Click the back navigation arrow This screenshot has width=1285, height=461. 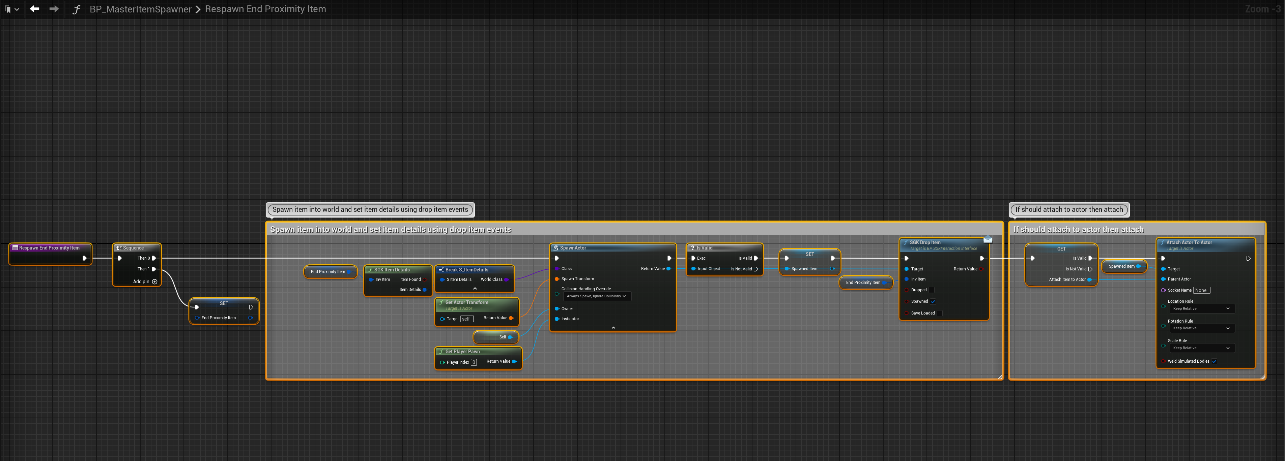(x=34, y=9)
